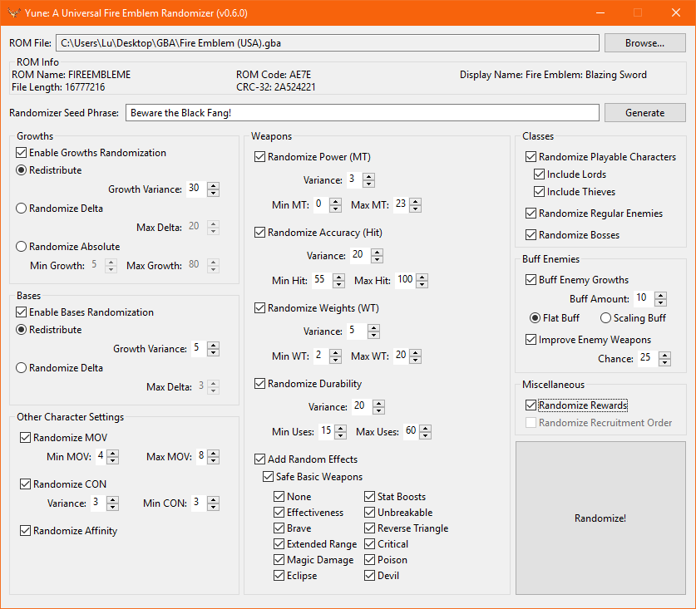The height and width of the screenshot is (609, 696).
Task: Click the ROM File path field
Action: point(327,43)
